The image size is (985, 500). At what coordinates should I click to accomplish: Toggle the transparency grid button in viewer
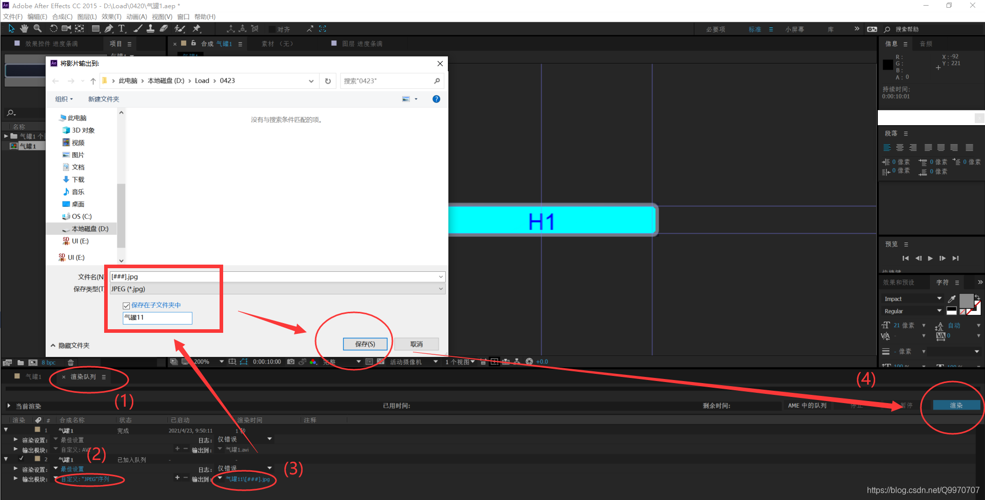(380, 362)
